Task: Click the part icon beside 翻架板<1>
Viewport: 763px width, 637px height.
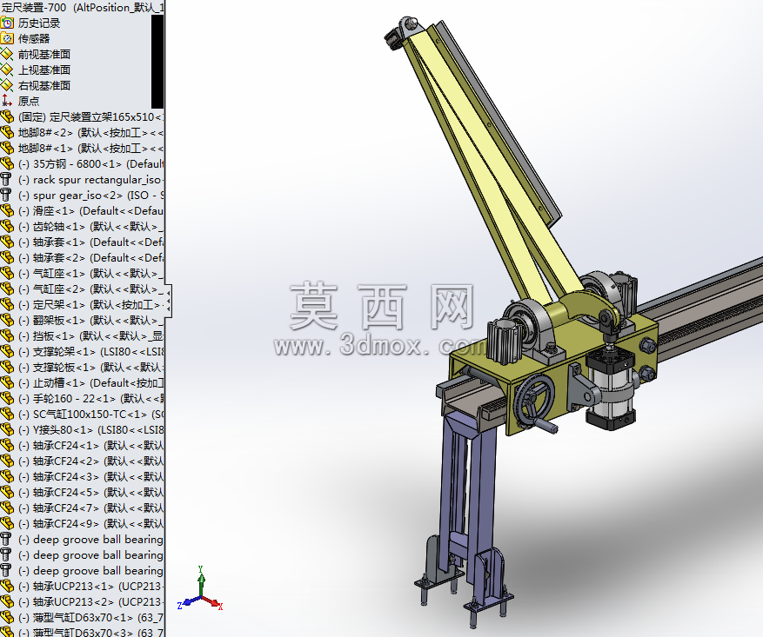Action: tap(7, 320)
